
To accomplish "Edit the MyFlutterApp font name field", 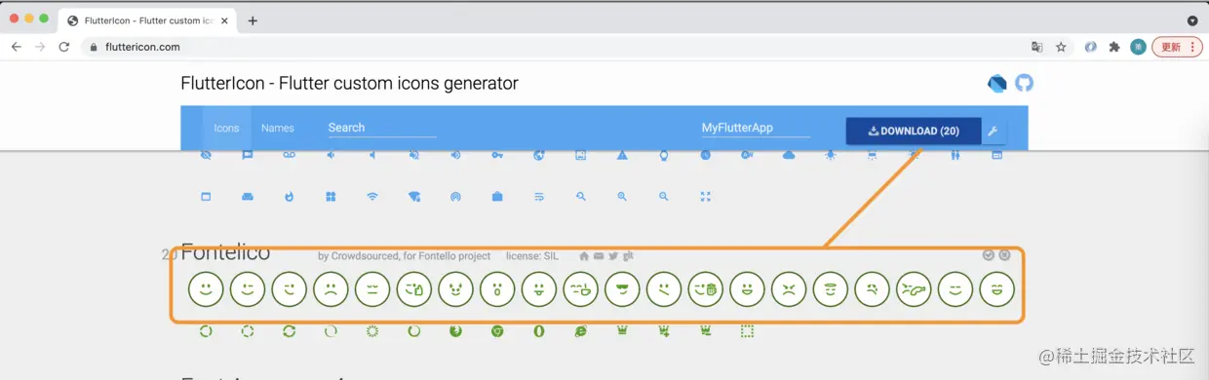I will pos(756,128).
